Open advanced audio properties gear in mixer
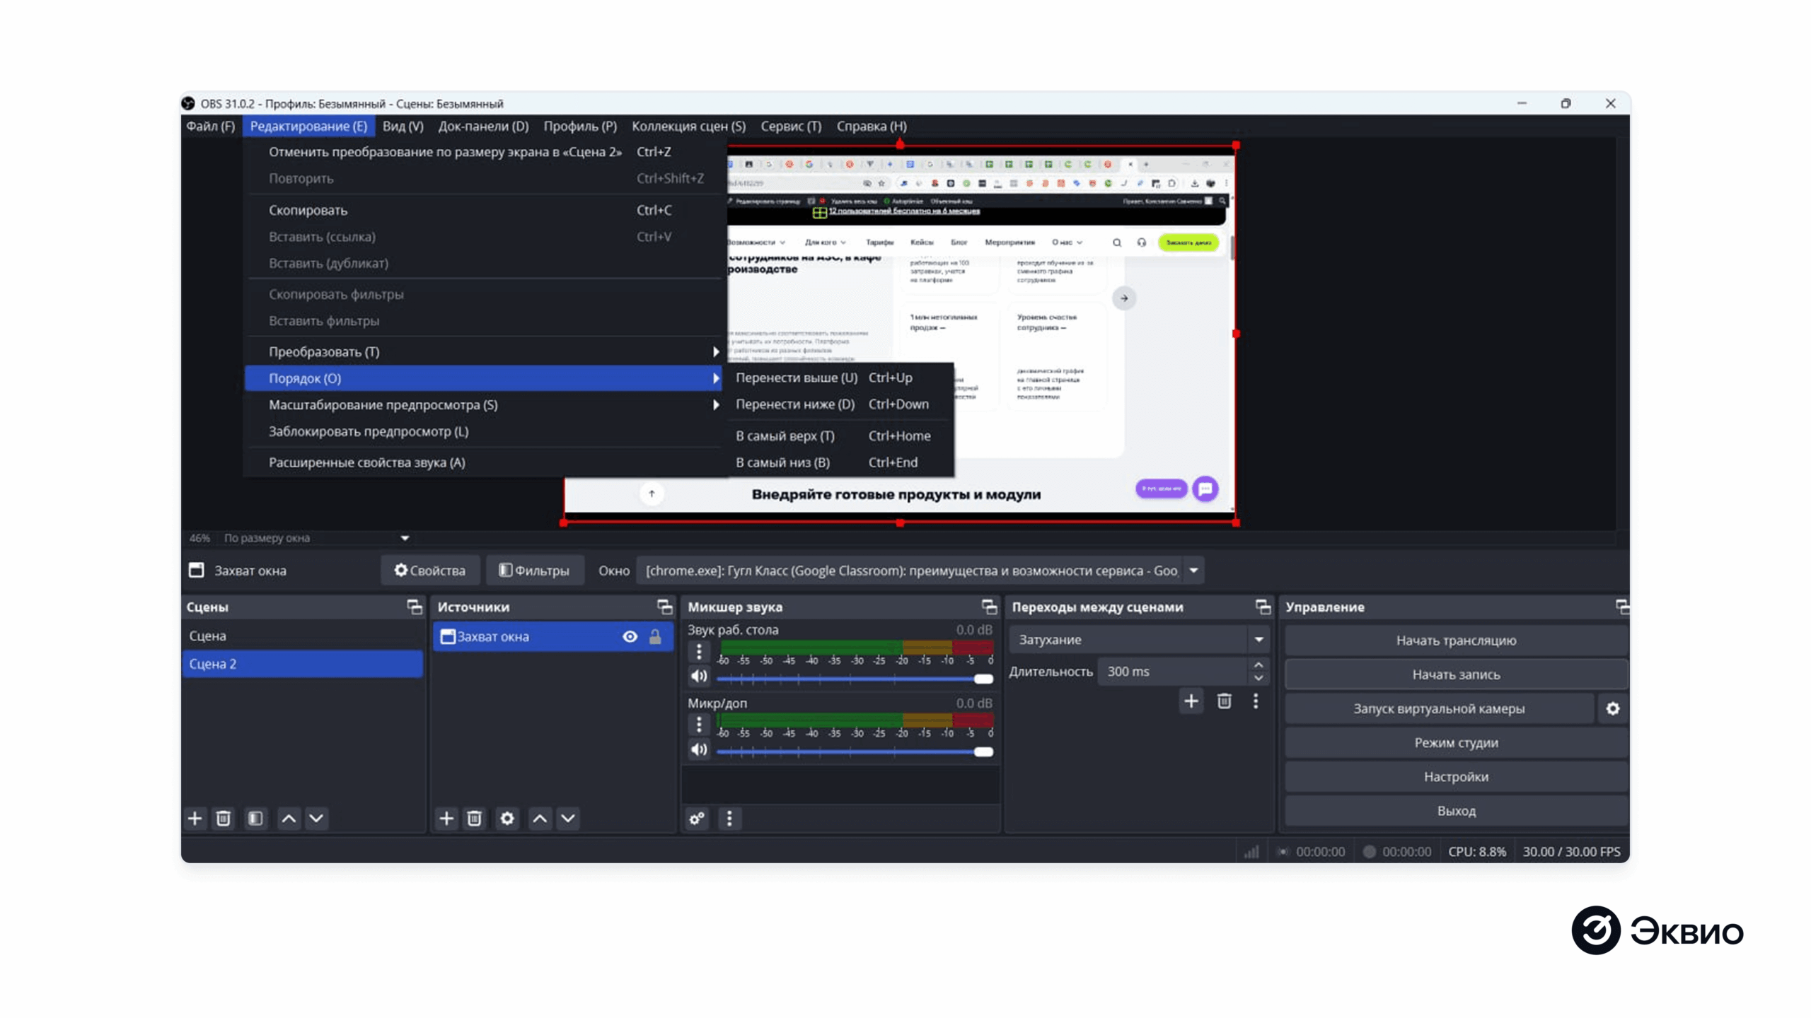The image size is (1811, 1018). point(697,819)
